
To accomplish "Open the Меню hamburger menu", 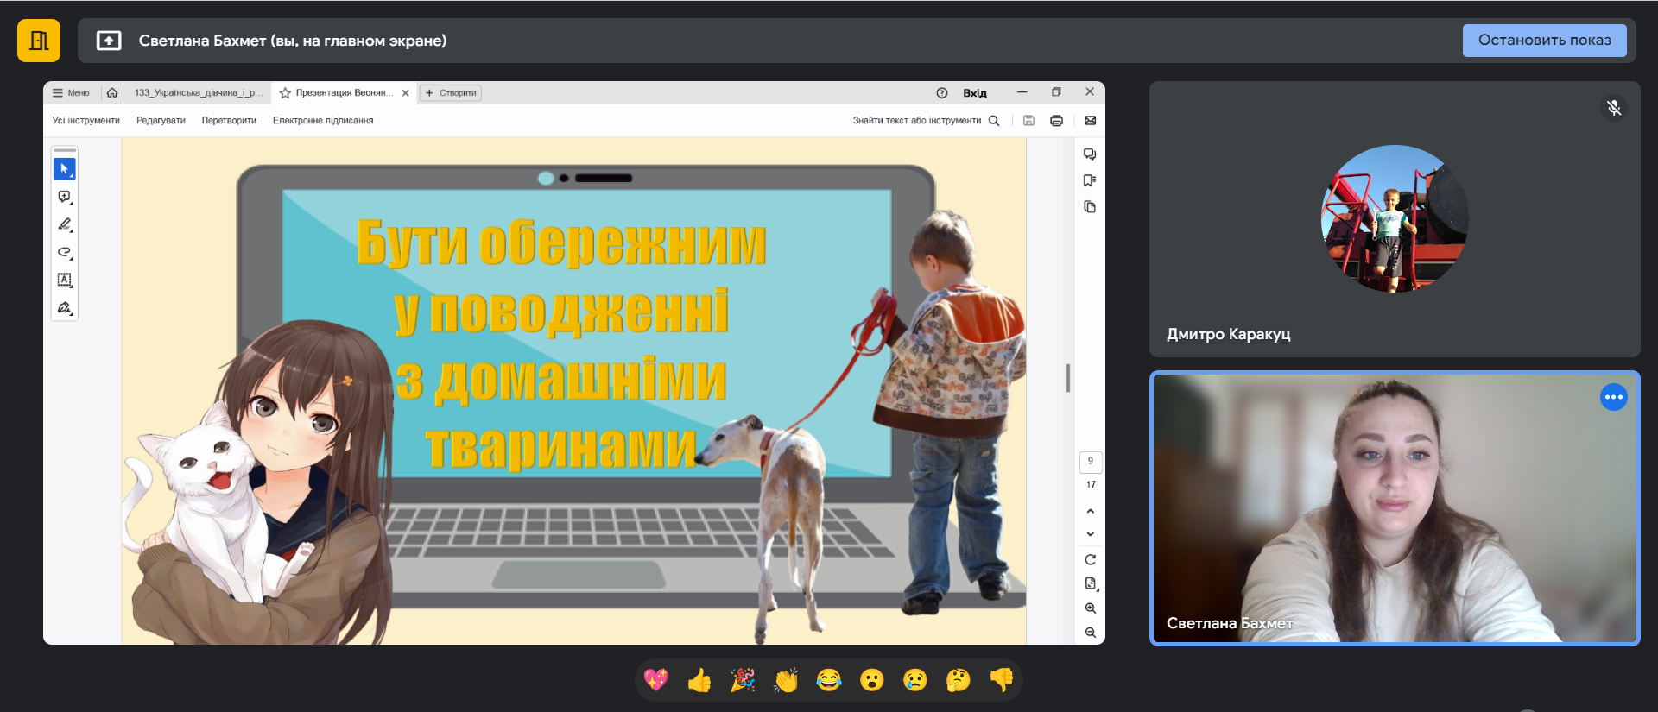I will [71, 93].
